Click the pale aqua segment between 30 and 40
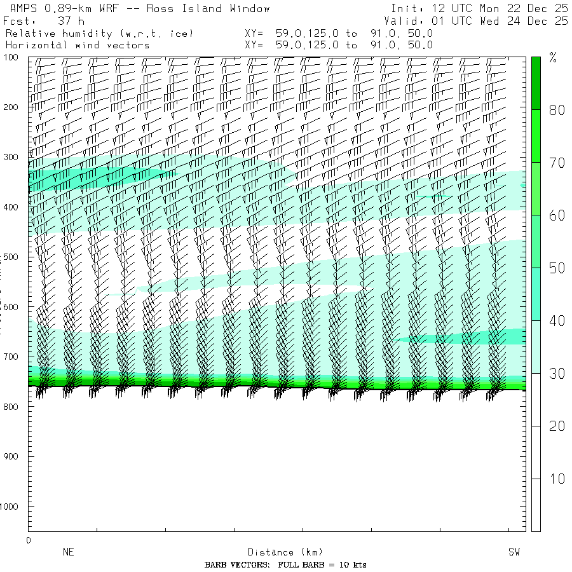572x572 pixels. coord(536,346)
